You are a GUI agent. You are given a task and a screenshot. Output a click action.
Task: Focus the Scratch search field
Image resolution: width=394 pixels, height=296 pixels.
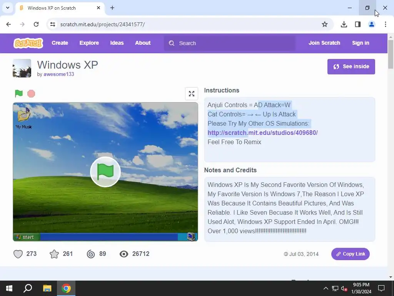pyautogui.click(x=230, y=43)
